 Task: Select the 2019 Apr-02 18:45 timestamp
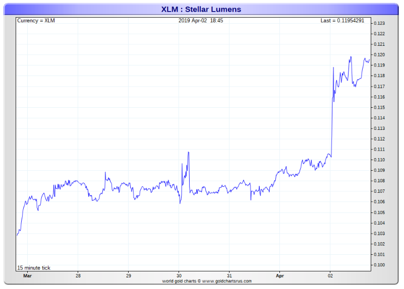(x=201, y=21)
